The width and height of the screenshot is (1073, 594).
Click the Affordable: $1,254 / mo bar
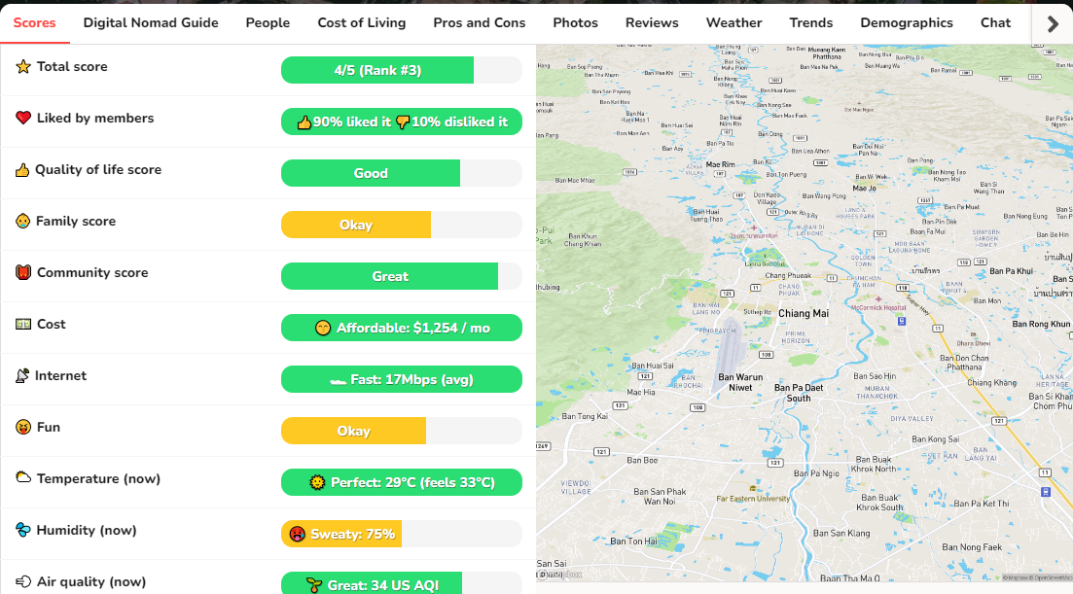402,328
